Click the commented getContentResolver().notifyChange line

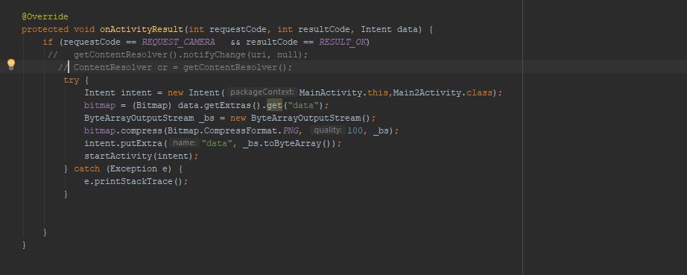pos(178,54)
